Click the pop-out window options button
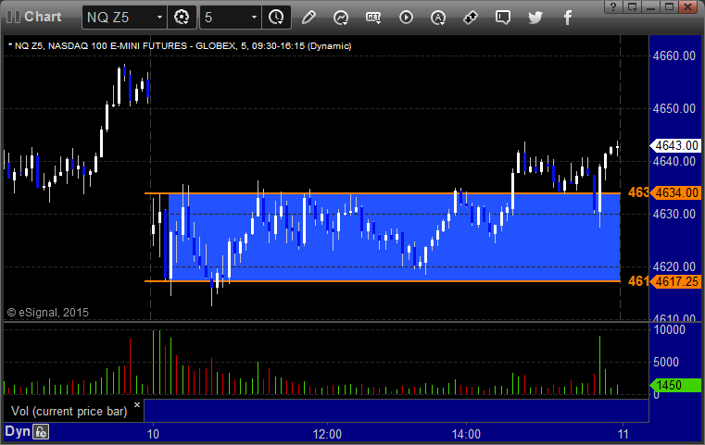 click(633, 6)
